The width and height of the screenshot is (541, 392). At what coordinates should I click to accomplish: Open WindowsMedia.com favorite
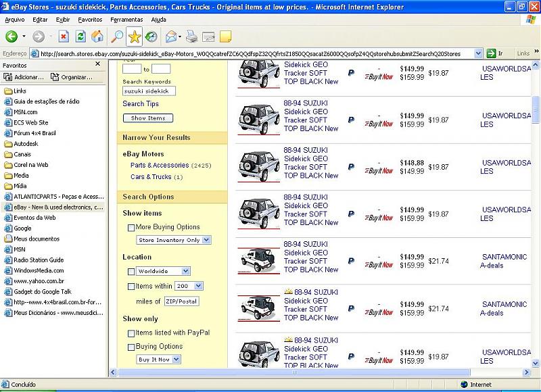34,270
